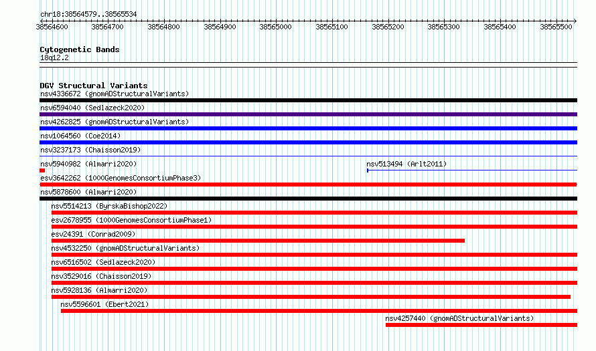Select the blue nsv4262825 variant bar
The width and height of the screenshot is (596, 351).
(308, 128)
